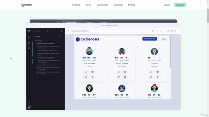Click the localhost:3000 address bar

[109, 25]
